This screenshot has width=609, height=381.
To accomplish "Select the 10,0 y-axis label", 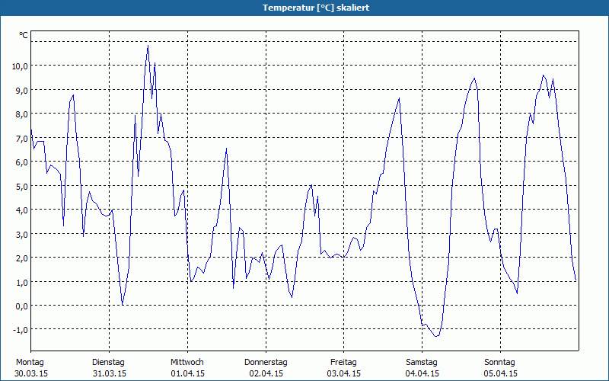I will click(x=20, y=66).
